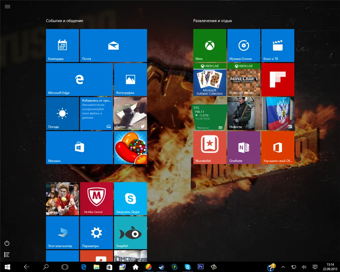The height and width of the screenshot is (272, 340).
Task: Open the Календарь calendar tile
Action: pos(62,45)
